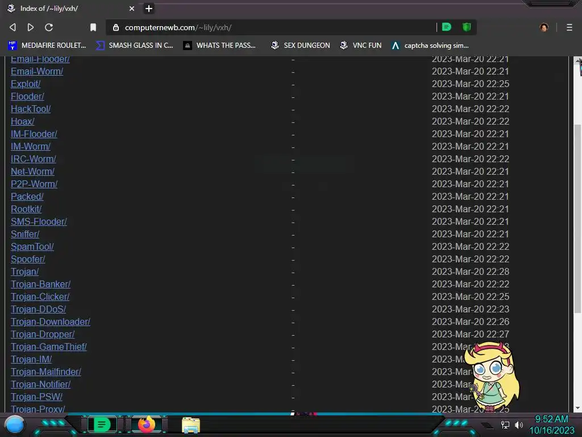Open the Trojan-DDoS/ directory link
Screen dimensions: 582x437
38,309
